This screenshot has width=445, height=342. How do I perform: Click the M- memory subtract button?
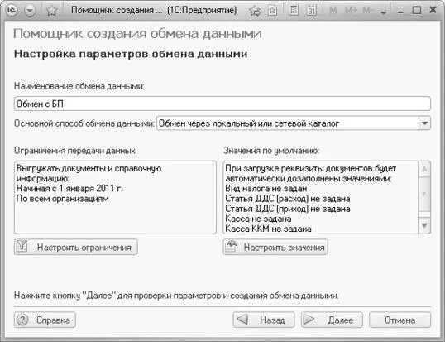click(x=368, y=11)
